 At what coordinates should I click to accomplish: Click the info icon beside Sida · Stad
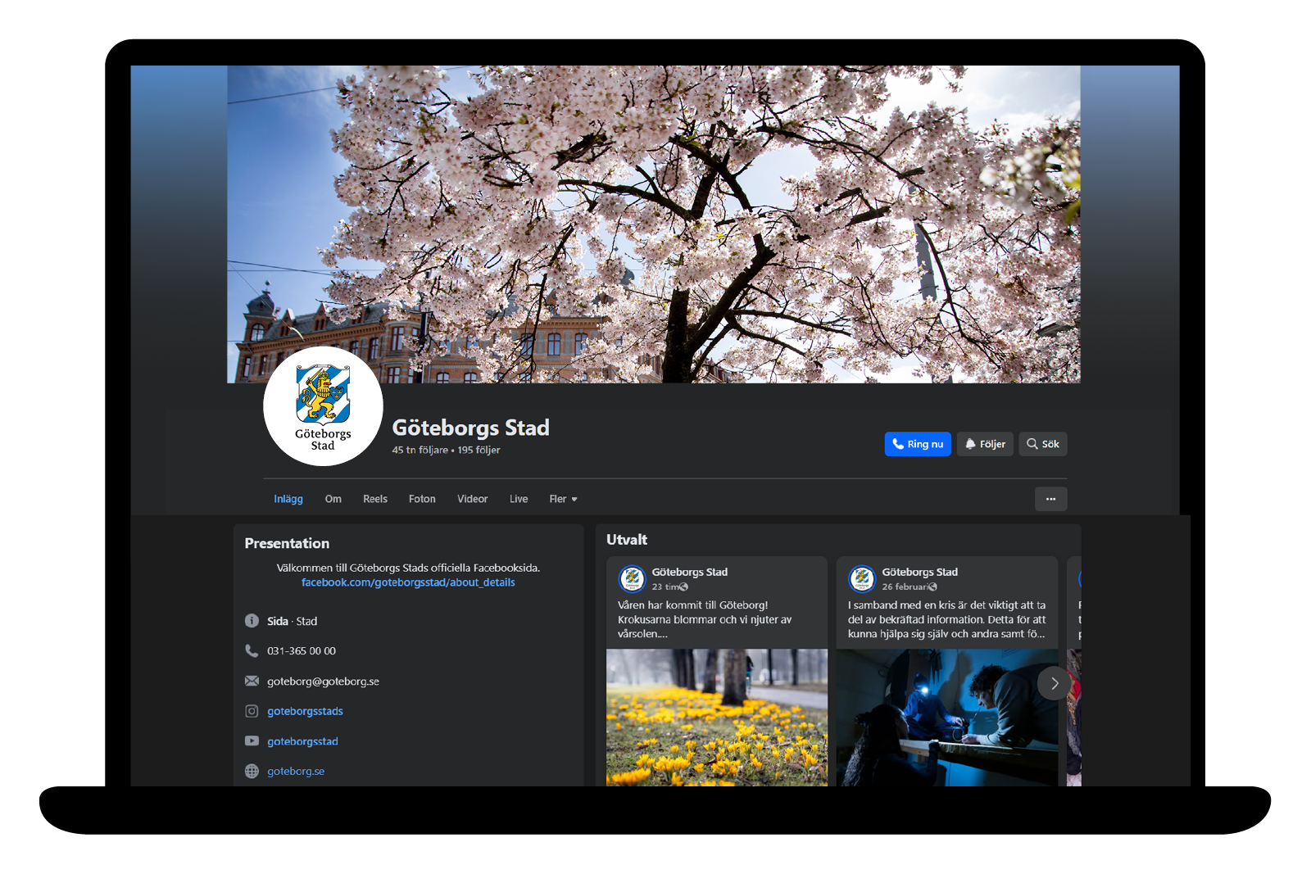tap(252, 621)
